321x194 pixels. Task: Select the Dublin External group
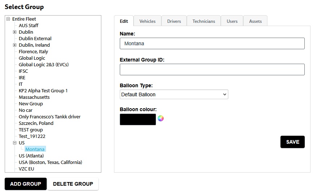tap(35, 39)
